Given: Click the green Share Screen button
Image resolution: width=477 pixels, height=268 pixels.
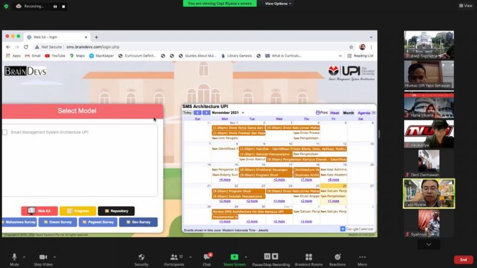Looking at the screenshot, I should tap(234, 260).
